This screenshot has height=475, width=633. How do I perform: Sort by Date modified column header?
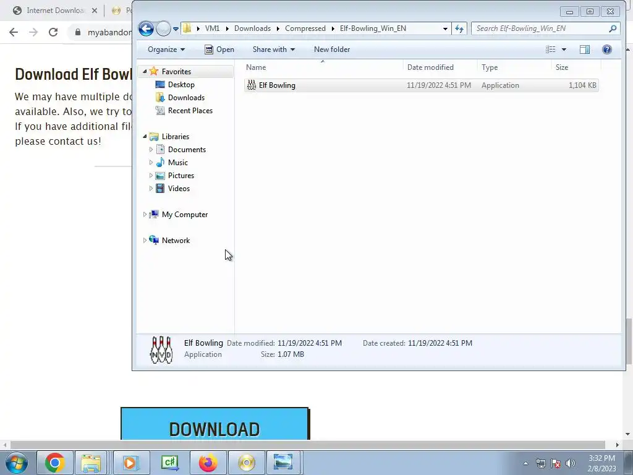440,67
